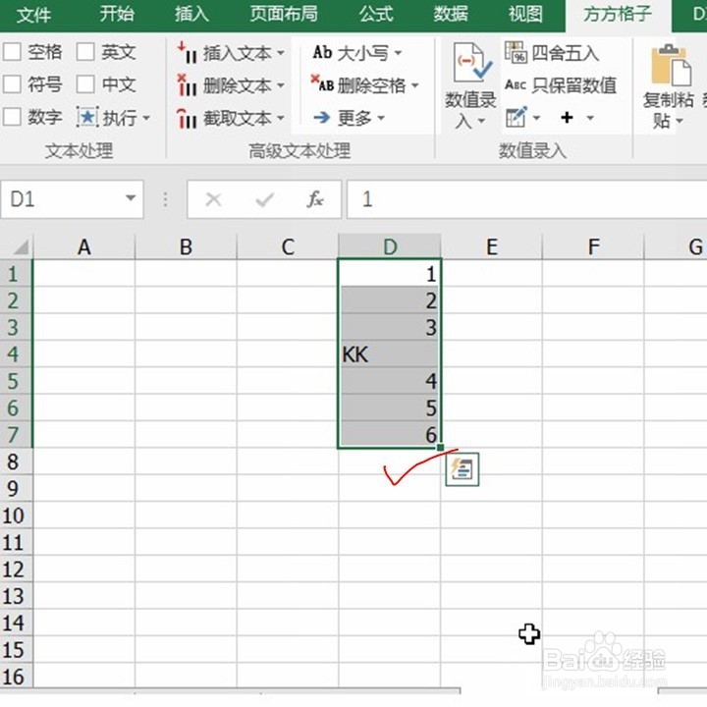Switch to the 页面布局 tab
Viewport: 707px width, 707px height.
(x=284, y=14)
